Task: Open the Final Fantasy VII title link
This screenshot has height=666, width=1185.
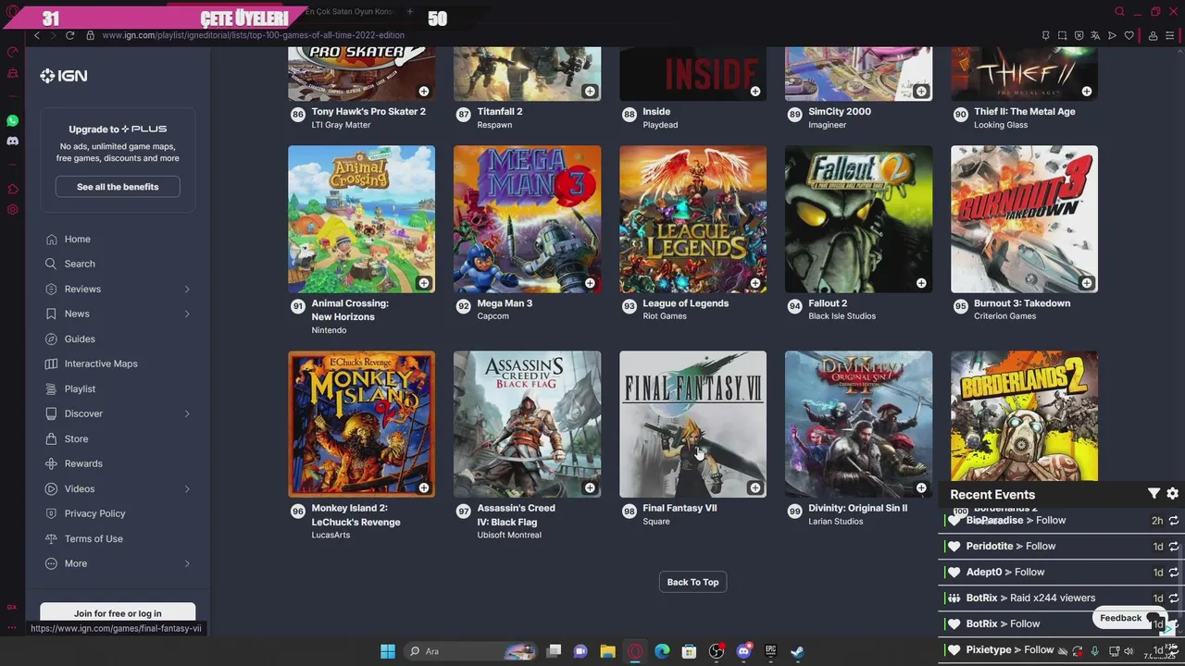Action: coord(680,508)
